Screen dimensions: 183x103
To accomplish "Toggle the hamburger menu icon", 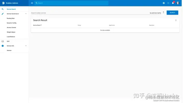I will pyautogui.click(x=32, y=3).
